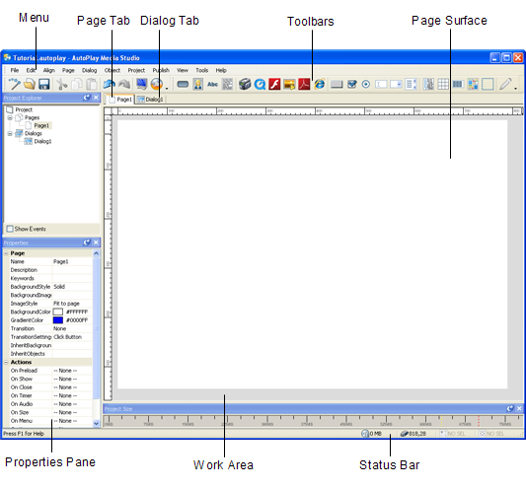Insert a Web browser object icon
The image size is (526, 489).
pos(320,84)
